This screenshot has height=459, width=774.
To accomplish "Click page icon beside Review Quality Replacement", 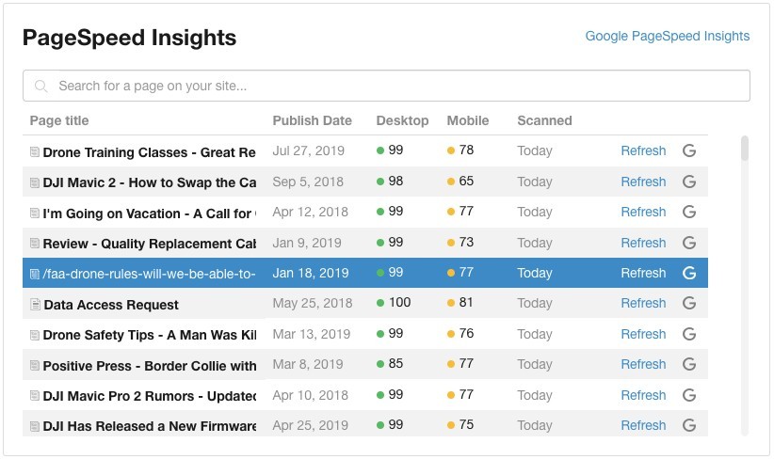I will 35,243.
